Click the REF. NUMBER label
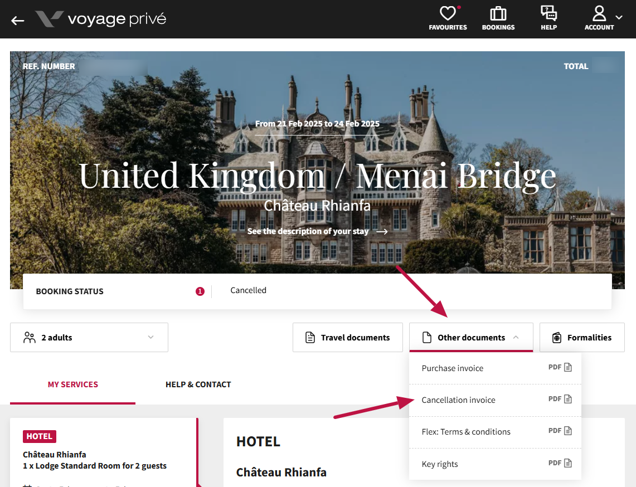Screen dimensions: 636x487 tap(48, 66)
